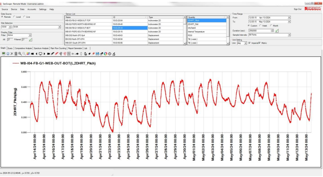Open the Filter Active dropdown
The width and height of the screenshot is (323, 177).
[x=19, y=35]
